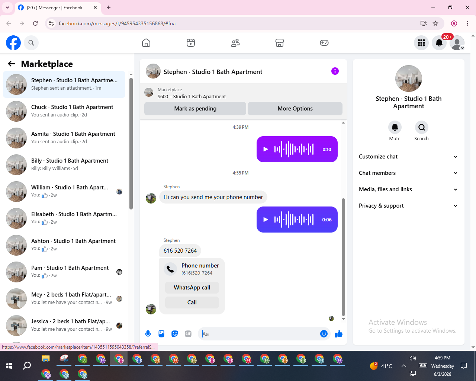Screen dimensions: 476x381
Task: Open Mey 2 beds 1 bath chat
Action: tap(64, 299)
